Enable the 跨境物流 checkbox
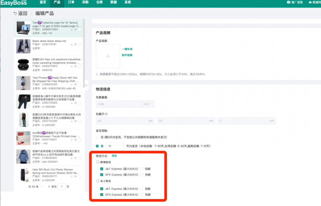 (97, 162)
